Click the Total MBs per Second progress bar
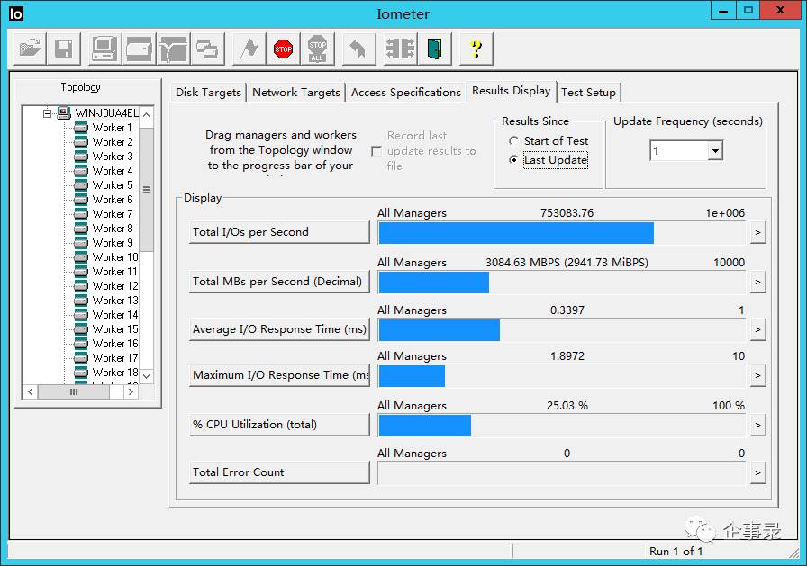This screenshot has width=807, height=566. pyautogui.click(x=561, y=283)
